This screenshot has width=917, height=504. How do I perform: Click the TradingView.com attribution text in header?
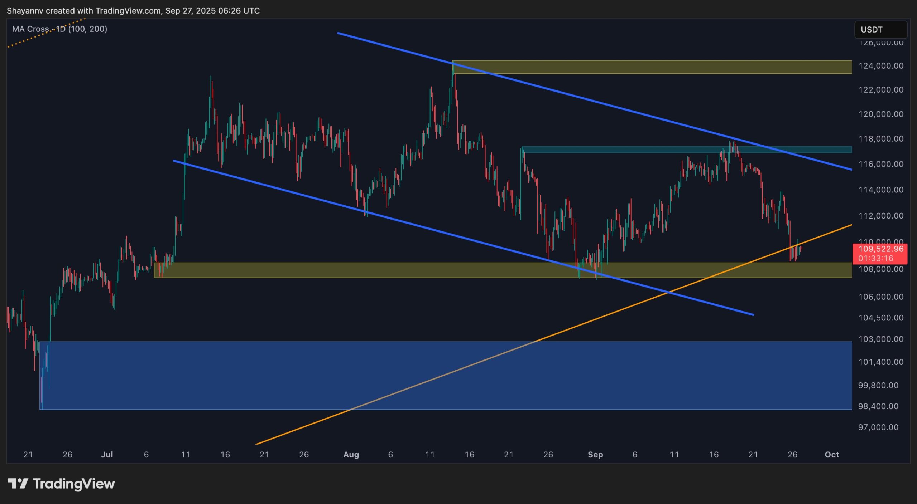click(x=128, y=11)
